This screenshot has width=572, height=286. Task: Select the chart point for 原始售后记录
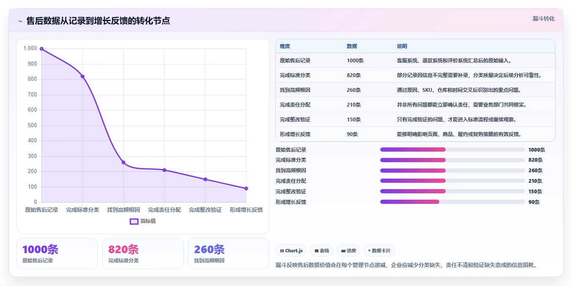[41, 49]
